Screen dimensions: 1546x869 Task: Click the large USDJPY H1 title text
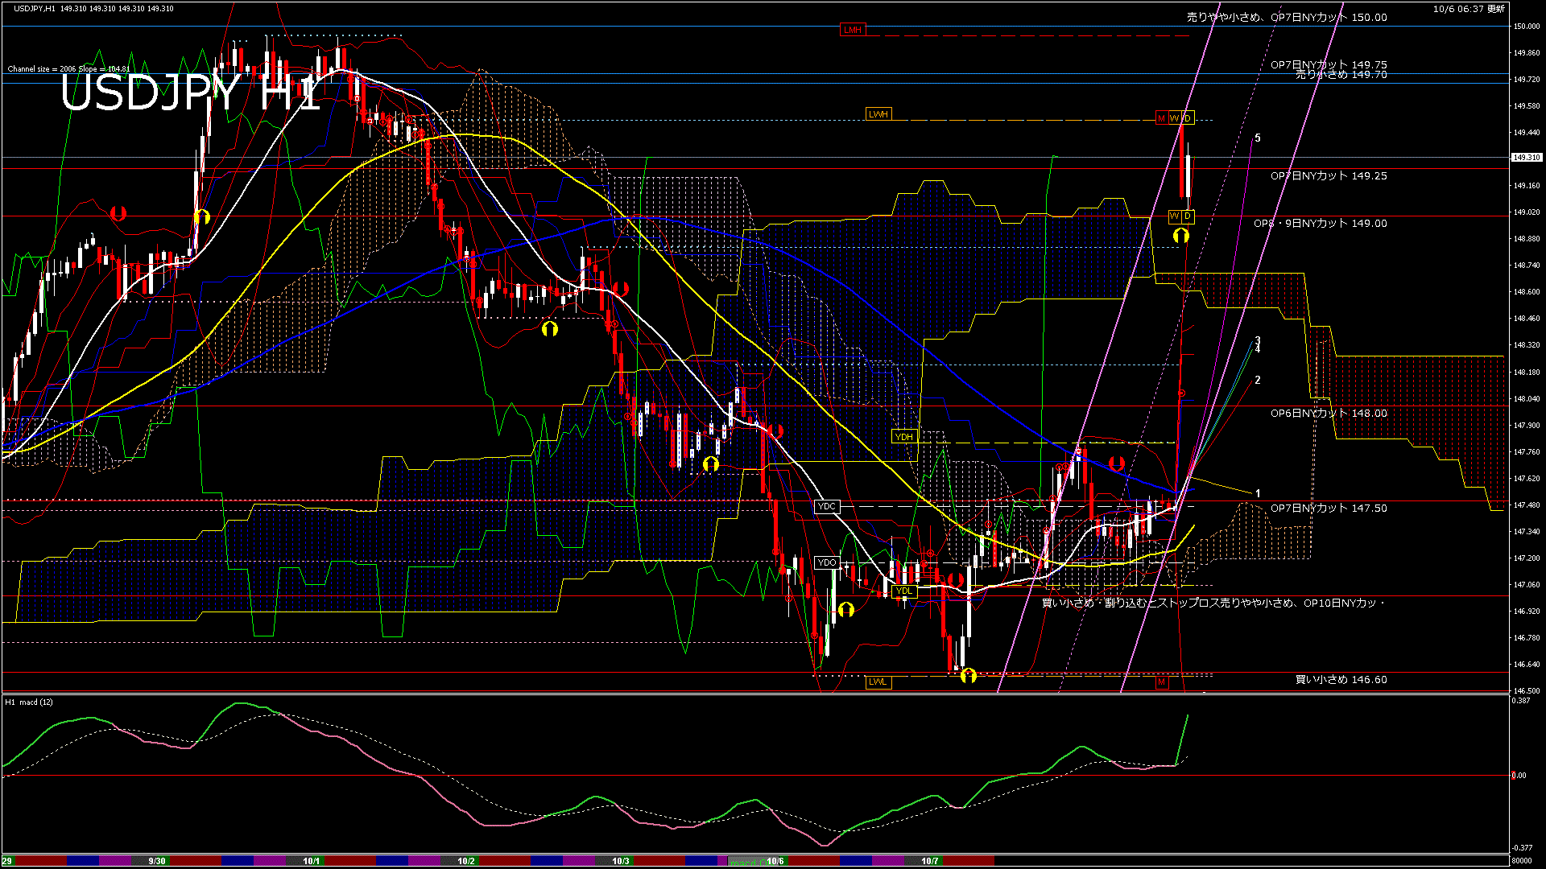click(189, 93)
